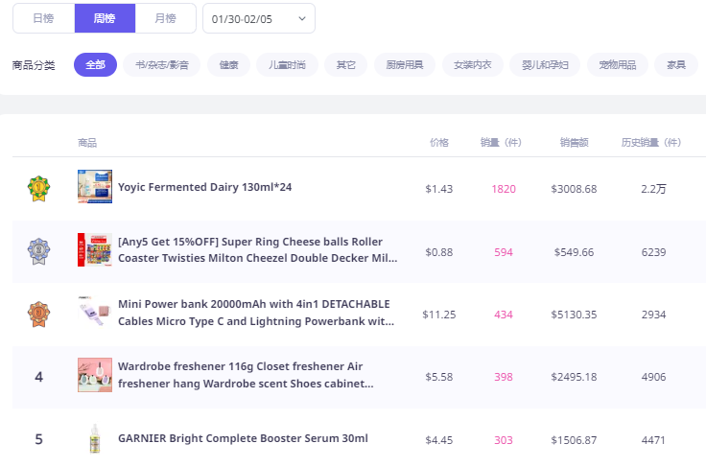Image resolution: width=706 pixels, height=467 pixels.
Task: Click the 4471 historical sales cell
Action: [653, 440]
